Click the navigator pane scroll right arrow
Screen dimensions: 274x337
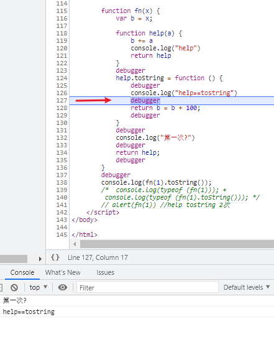pyautogui.click(x=40, y=259)
